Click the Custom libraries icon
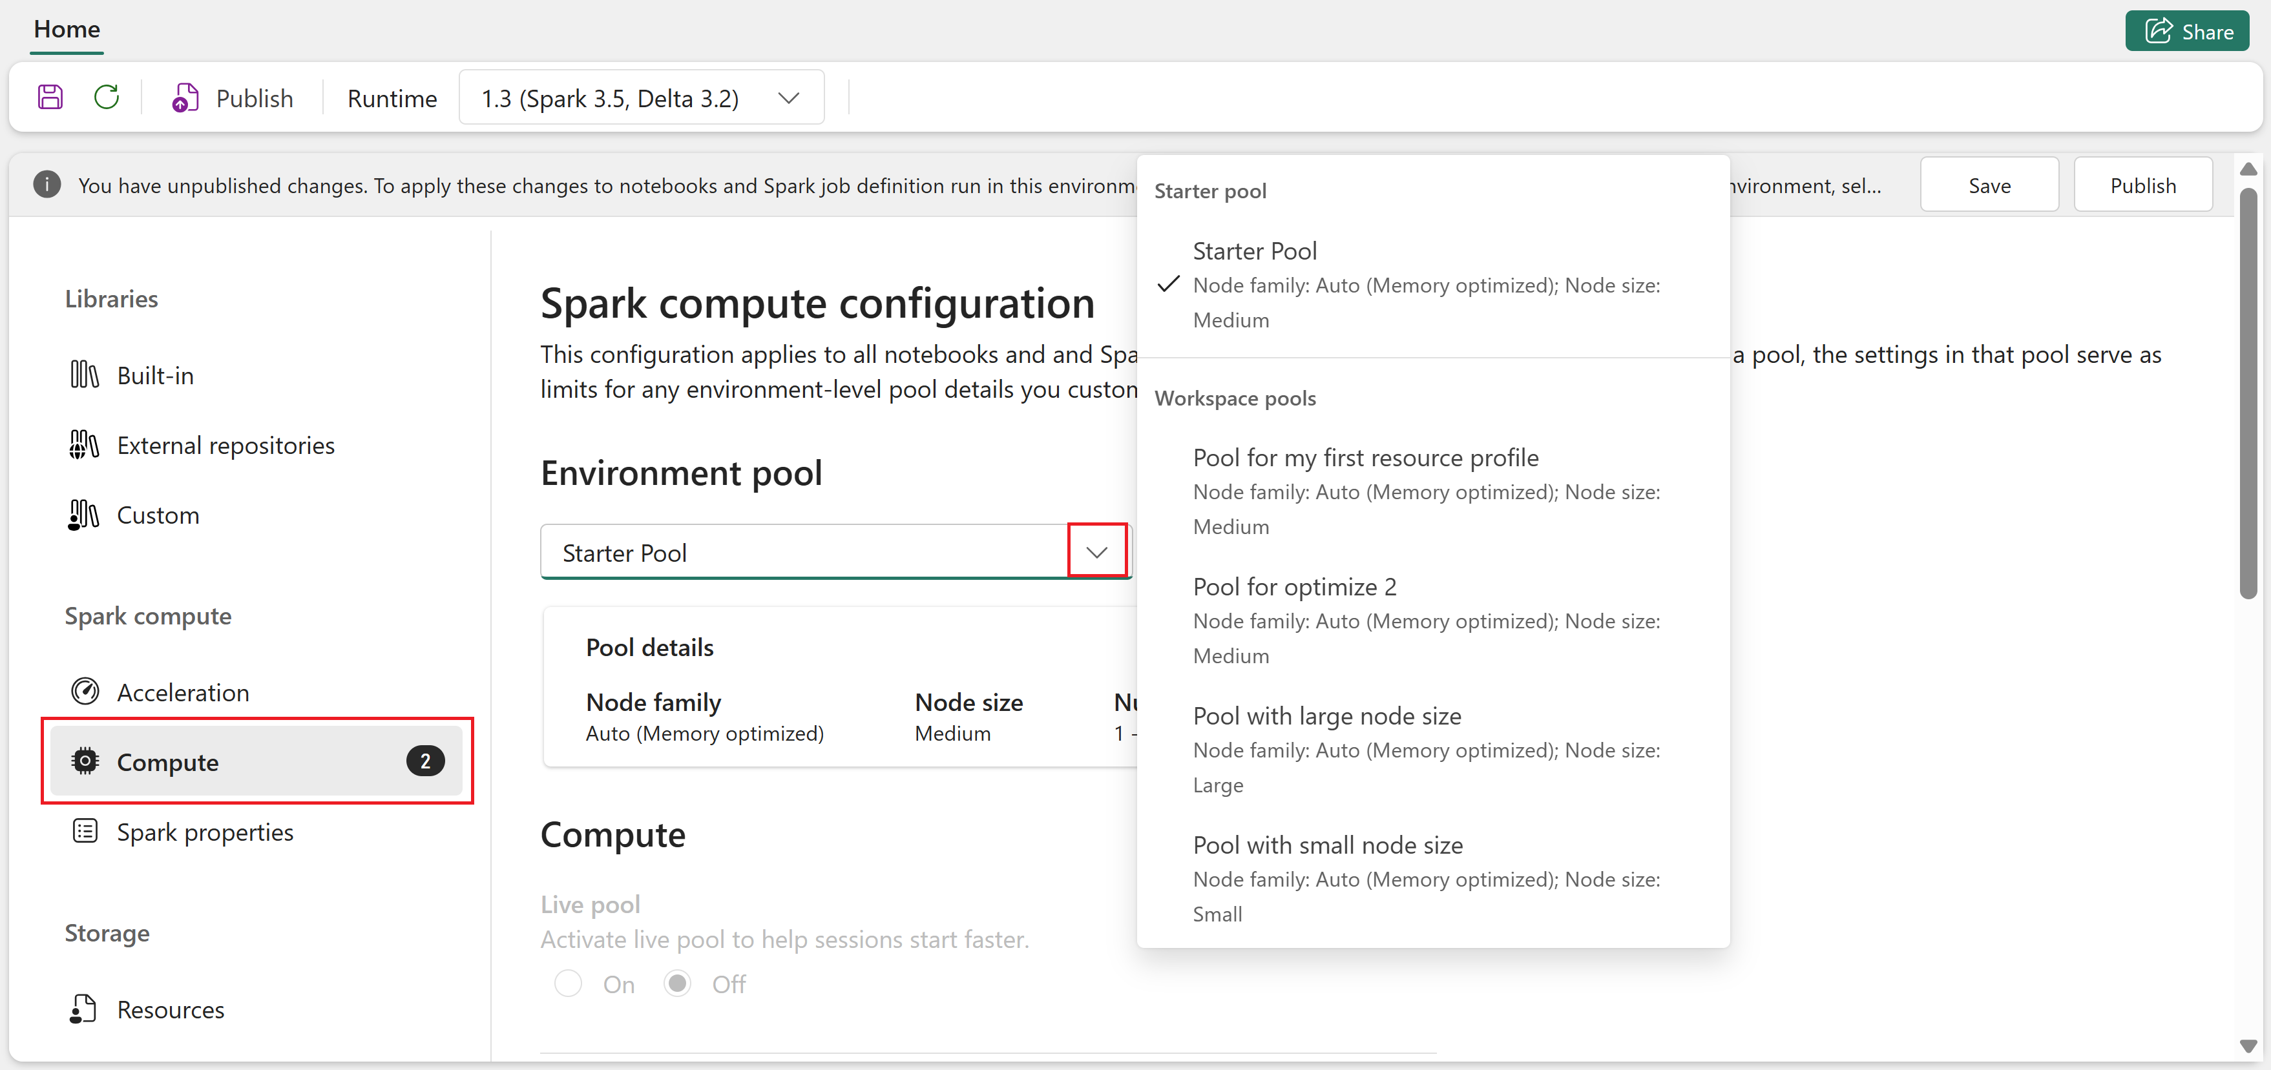Screen dimensions: 2271x1070 point(85,514)
